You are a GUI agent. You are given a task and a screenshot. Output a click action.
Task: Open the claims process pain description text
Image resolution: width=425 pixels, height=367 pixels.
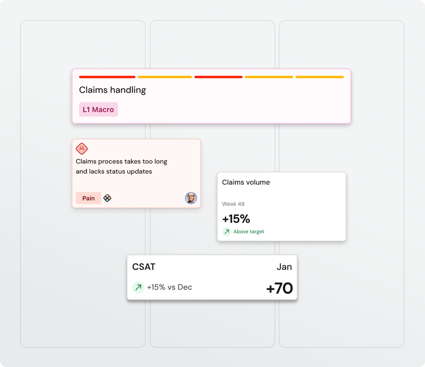(121, 166)
